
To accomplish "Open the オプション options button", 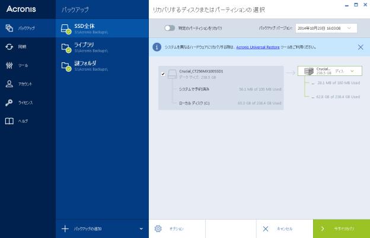I will pos(177,229).
